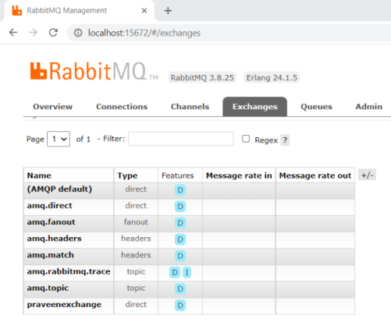Click the RabbitMQ favicon in the tab
Screen dimensions: 391x322
click(x=17, y=11)
